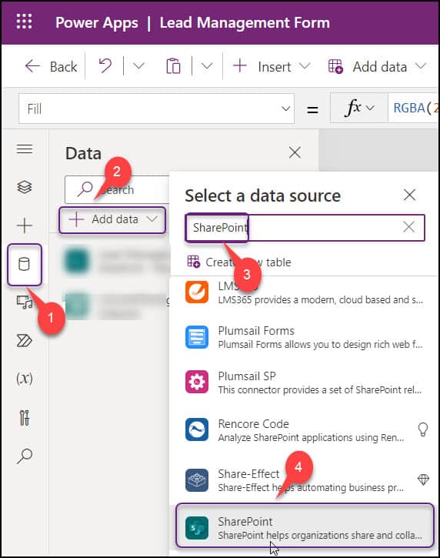Select the Share-Effect connector
440x558 pixels.
tap(305, 480)
